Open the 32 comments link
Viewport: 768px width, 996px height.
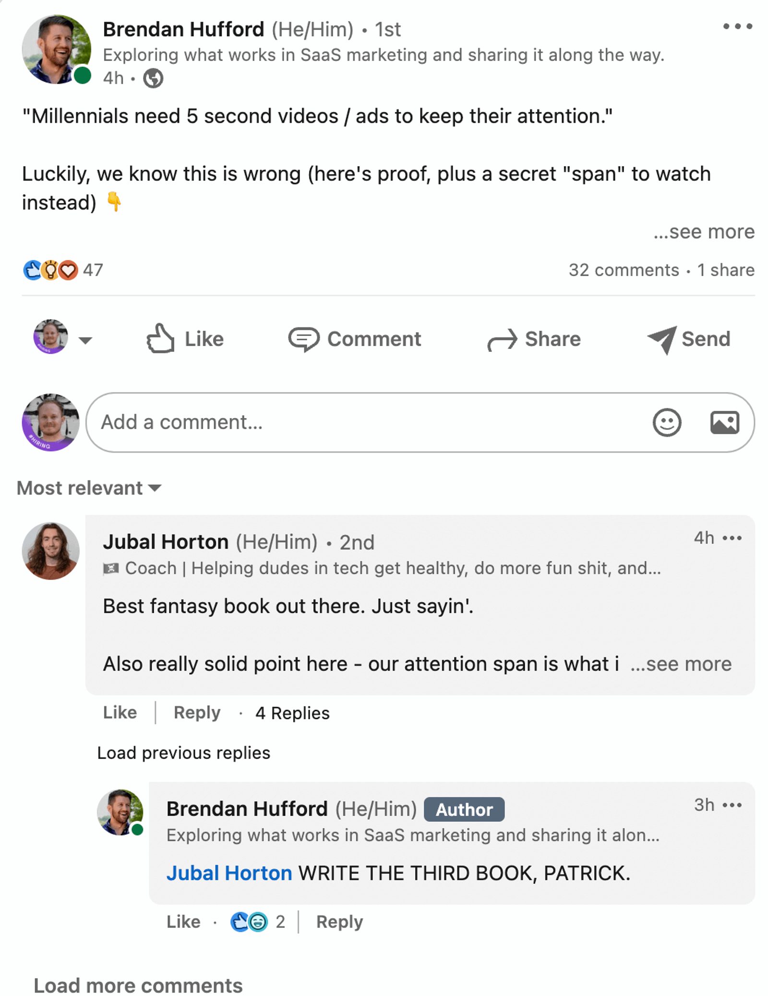click(x=624, y=270)
